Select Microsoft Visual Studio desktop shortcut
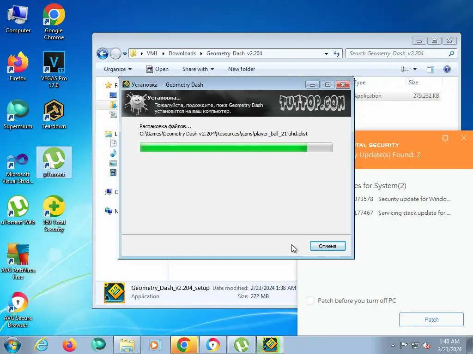Screen dimensions: 473x354 18,169
